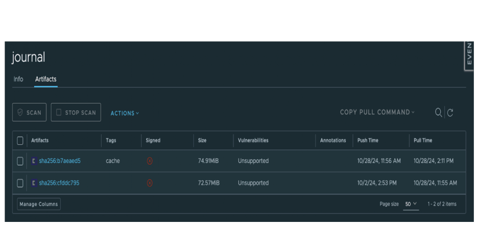478x251 pixels.
Task: Click the artifact type icon beside sha256:cfddc795
Action: [34, 183]
